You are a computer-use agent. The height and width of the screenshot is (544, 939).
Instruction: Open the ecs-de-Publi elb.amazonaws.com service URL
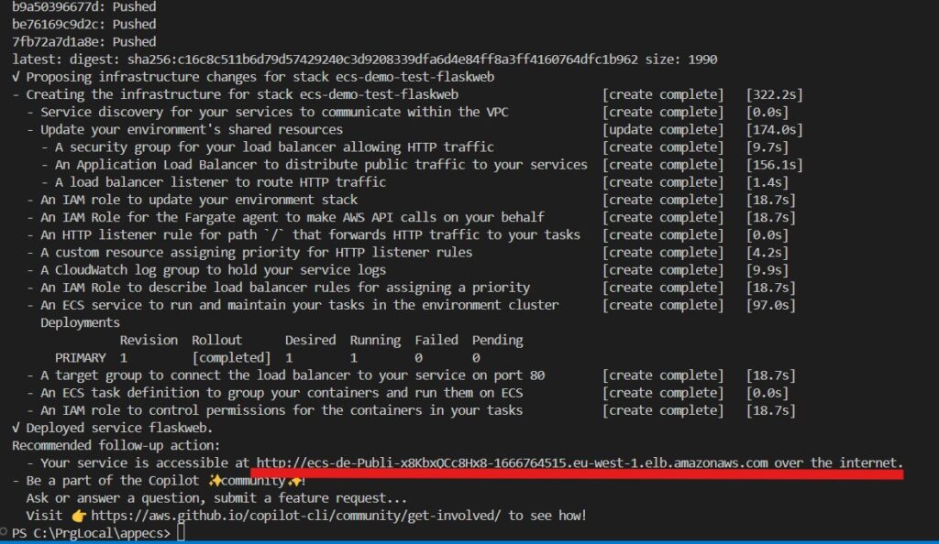pyautogui.click(x=512, y=462)
